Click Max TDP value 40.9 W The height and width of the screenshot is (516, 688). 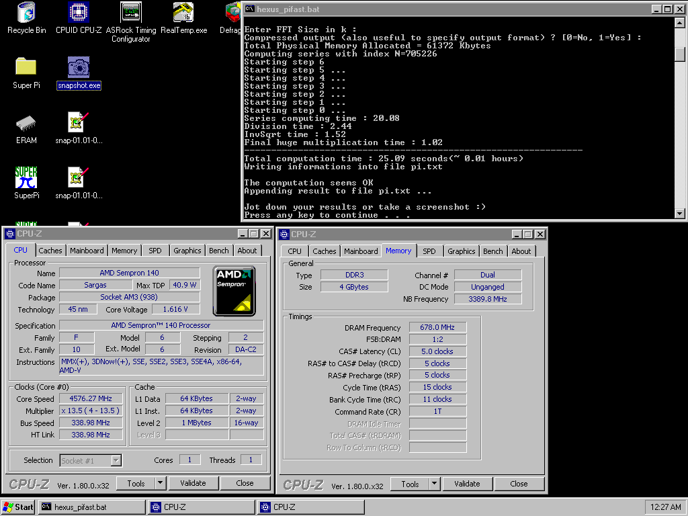click(185, 285)
